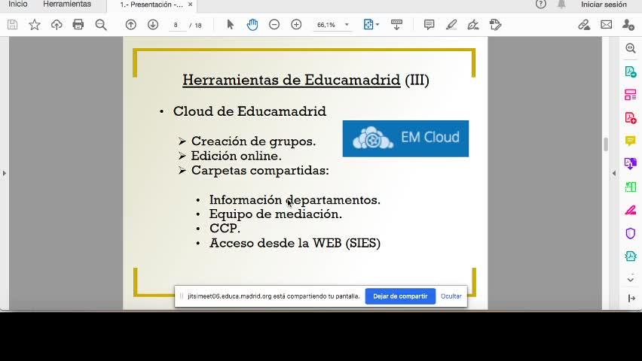Click the stamp tool icon
The width and height of the screenshot is (642, 361).
495,25
